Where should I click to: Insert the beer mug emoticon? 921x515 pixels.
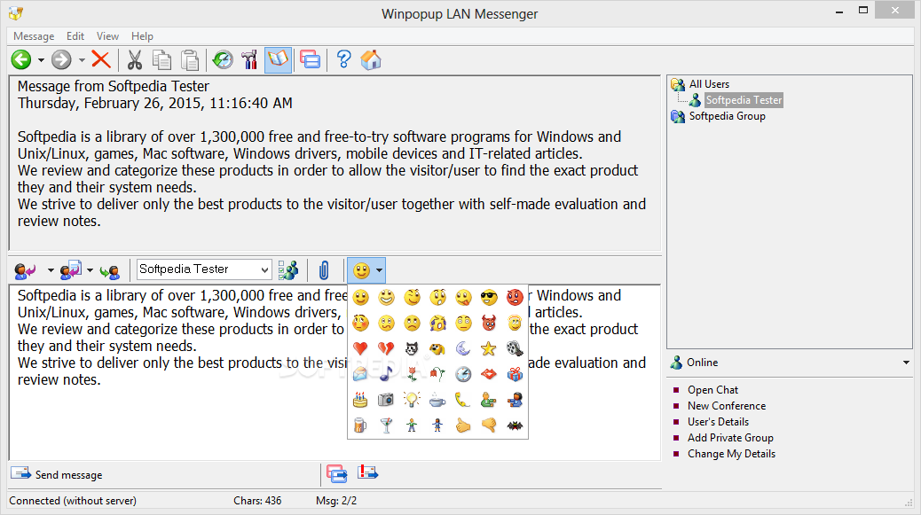[x=360, y=425]
